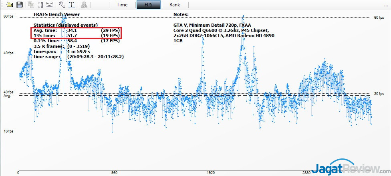Switch to the Time view

(122, 5)
